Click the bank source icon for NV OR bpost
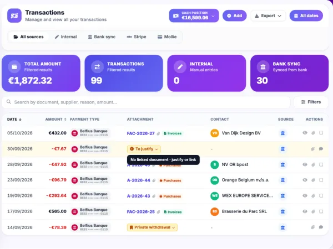The image size is (333, 249). coord(282,165)
